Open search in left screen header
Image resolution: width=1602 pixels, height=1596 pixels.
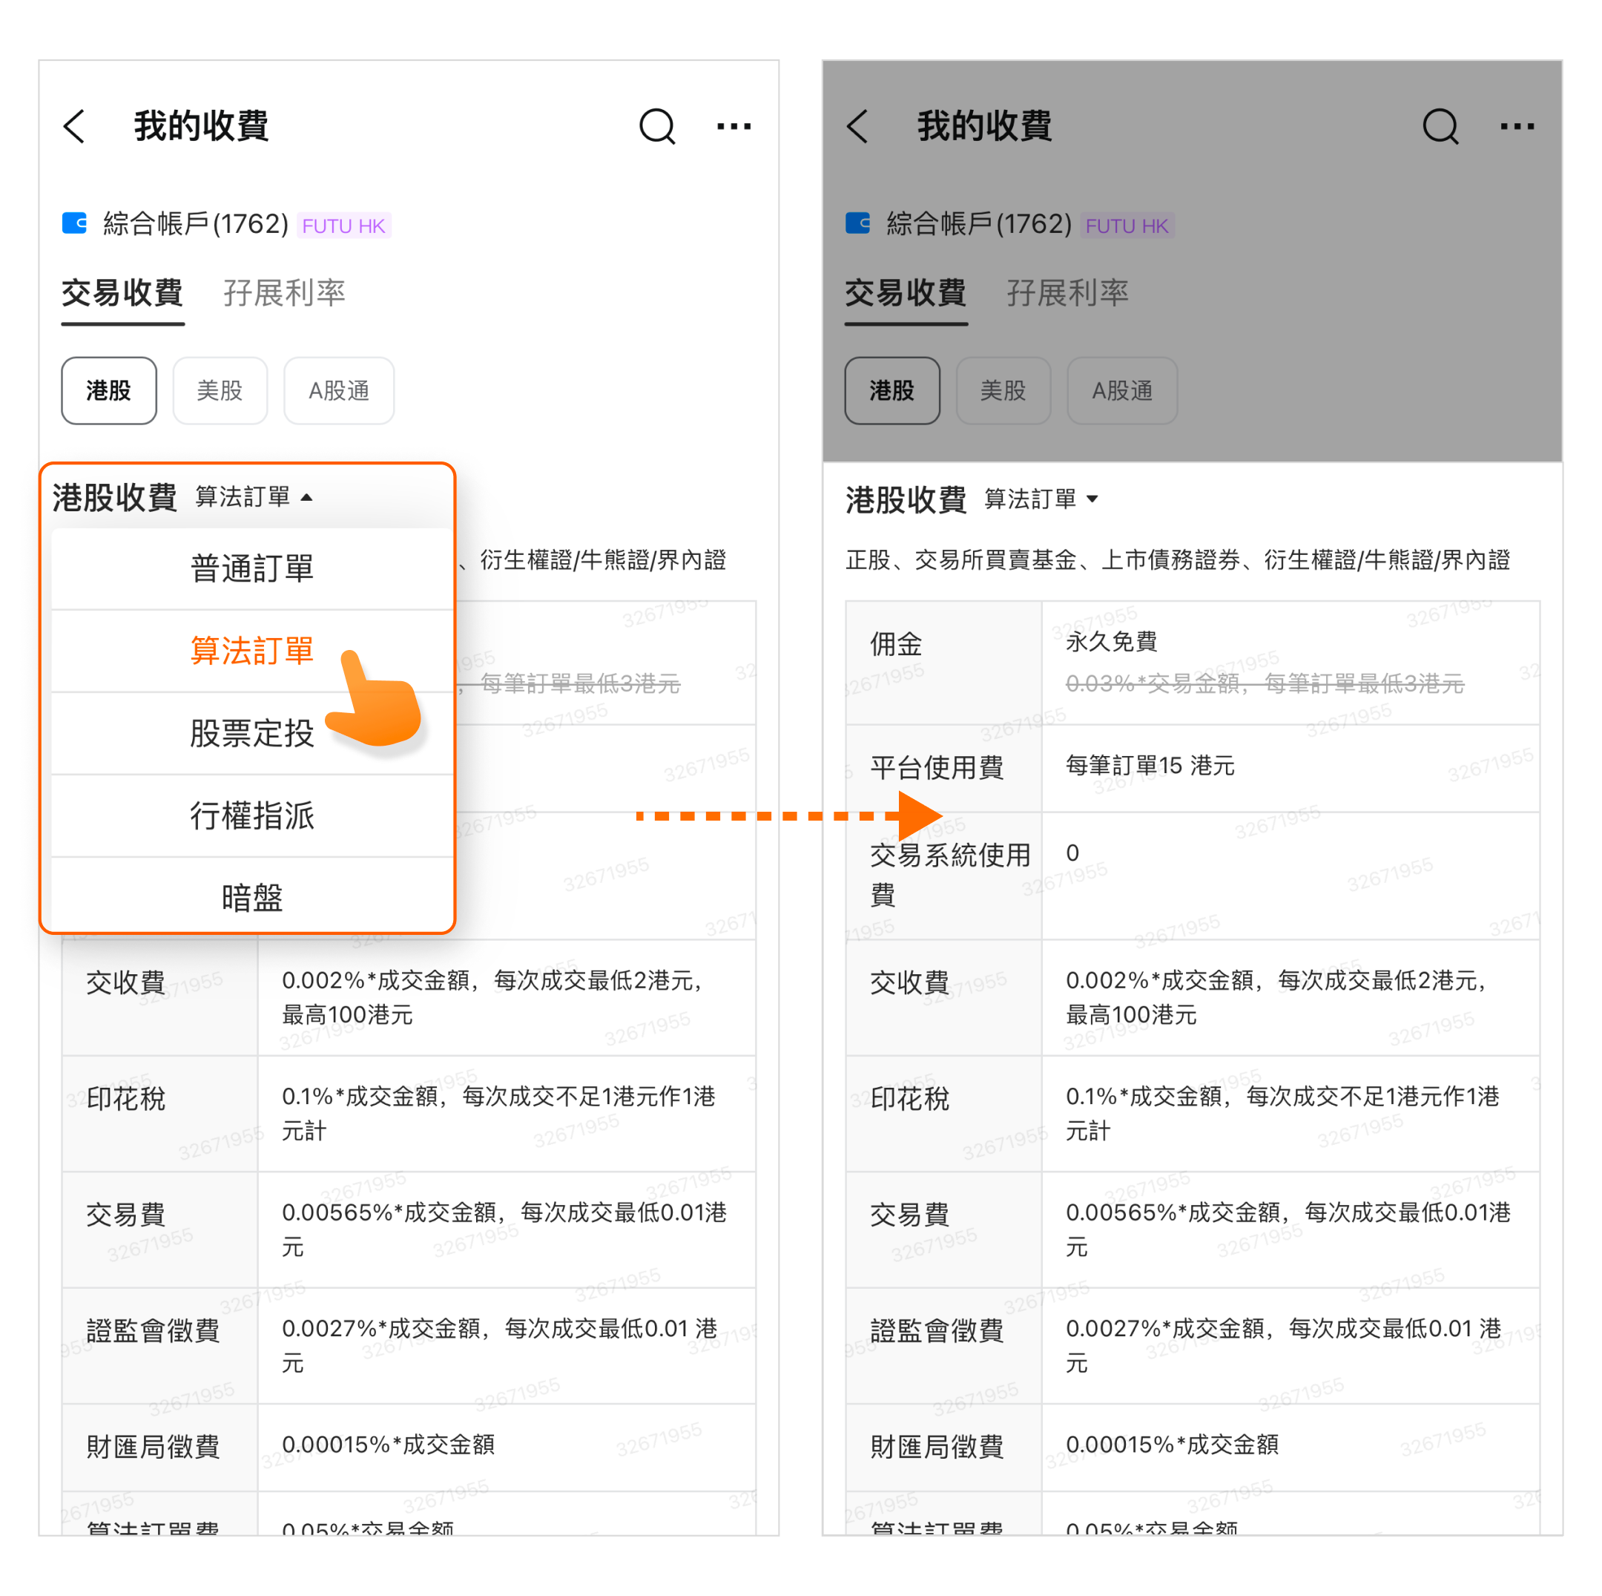point(656,127)
